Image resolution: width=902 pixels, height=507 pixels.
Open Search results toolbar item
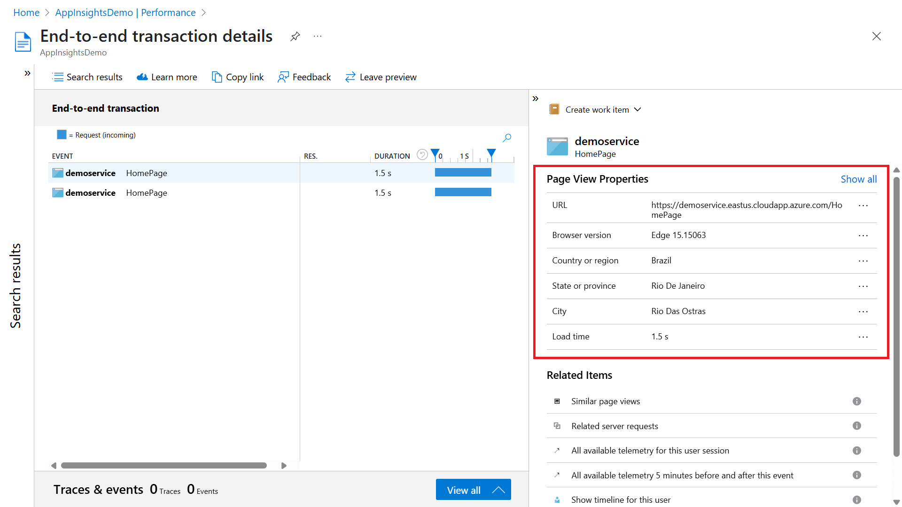87,77
